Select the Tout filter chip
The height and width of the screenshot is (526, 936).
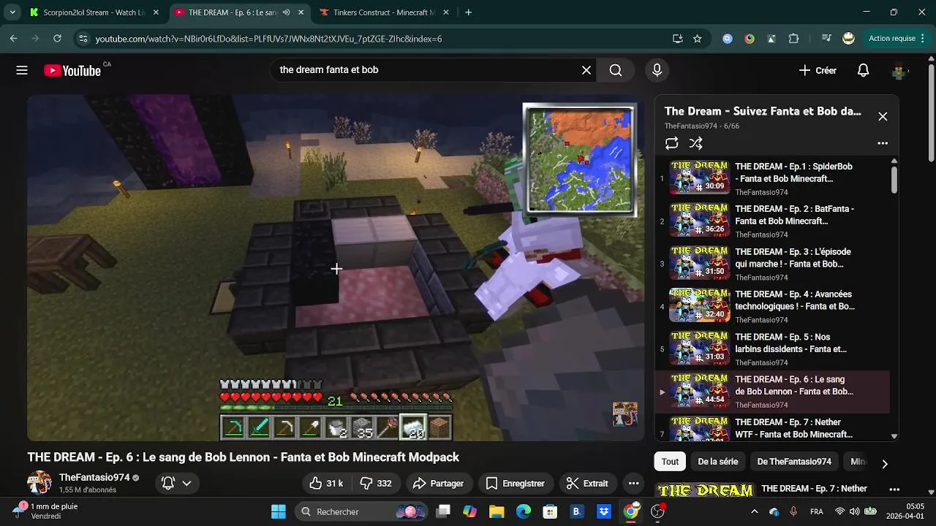pyautogui.click(x=670, y=462)
